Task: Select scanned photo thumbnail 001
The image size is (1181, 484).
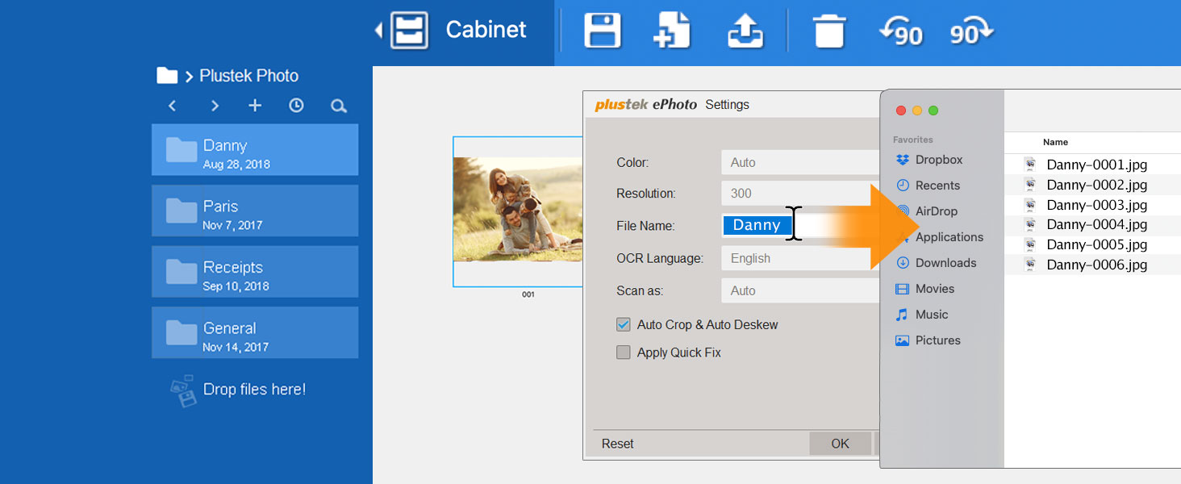Action: 517,211
